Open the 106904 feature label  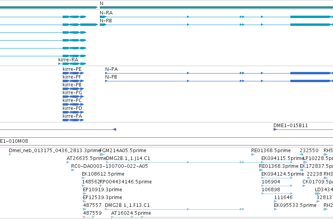271,182
